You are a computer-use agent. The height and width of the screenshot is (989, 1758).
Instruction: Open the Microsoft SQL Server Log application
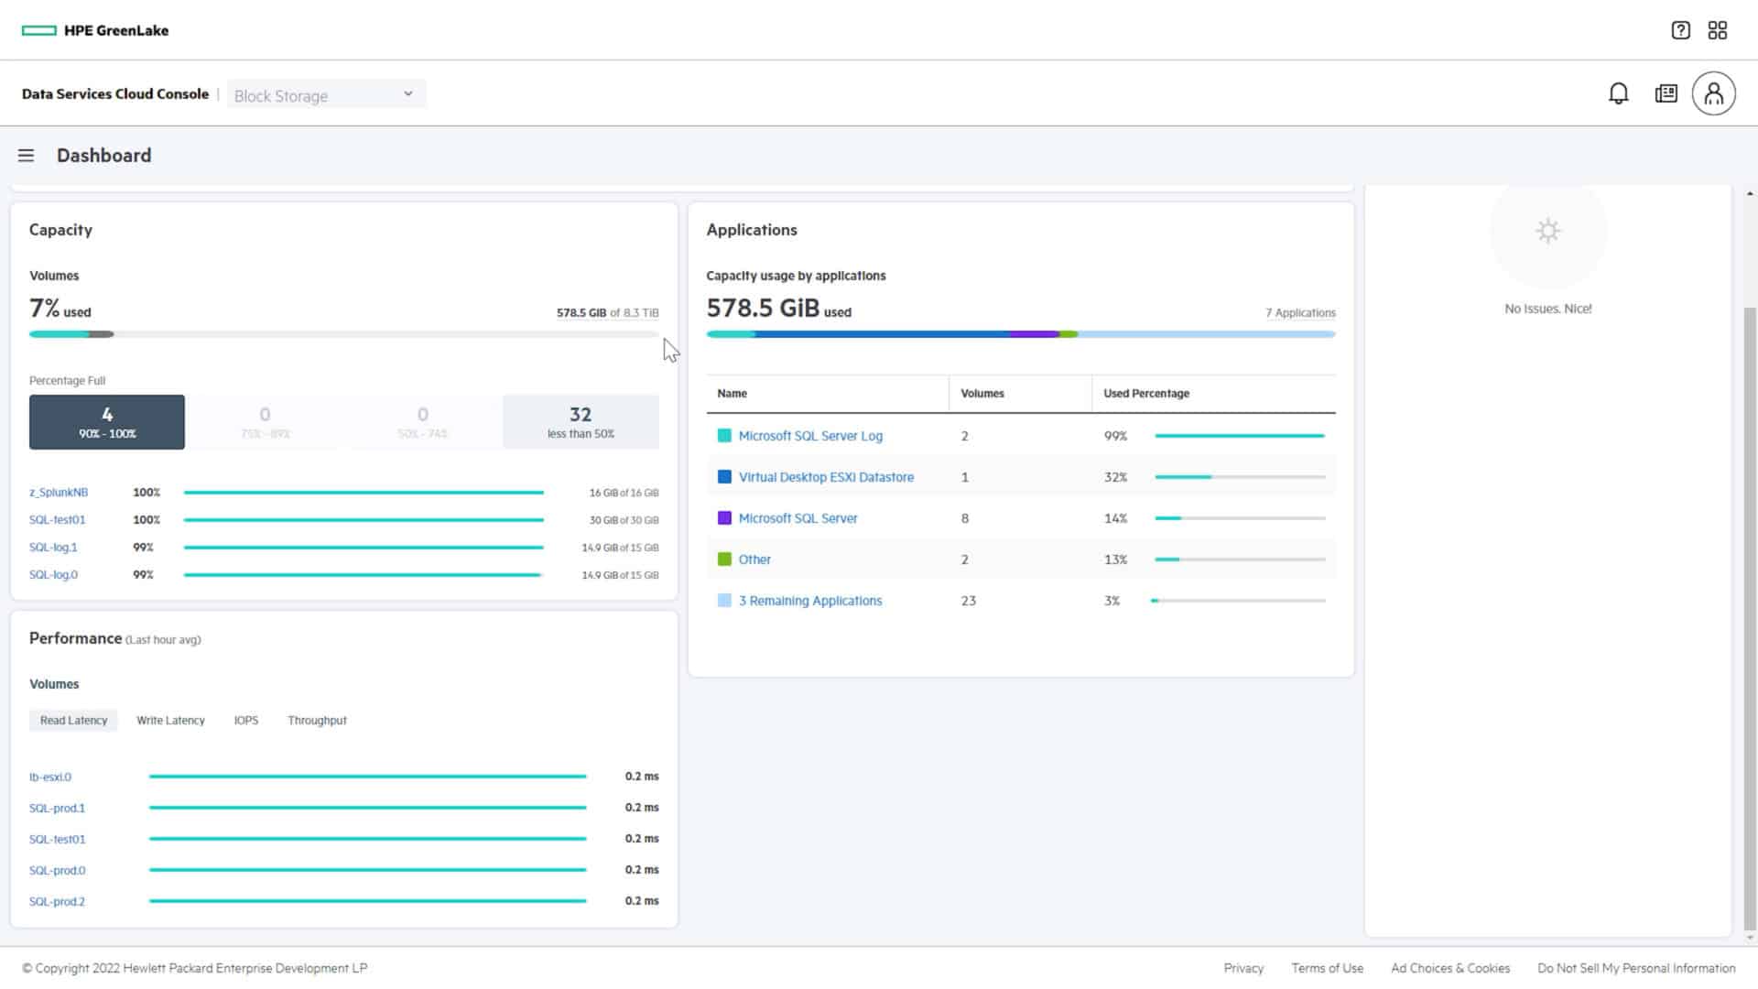(810, 436)
